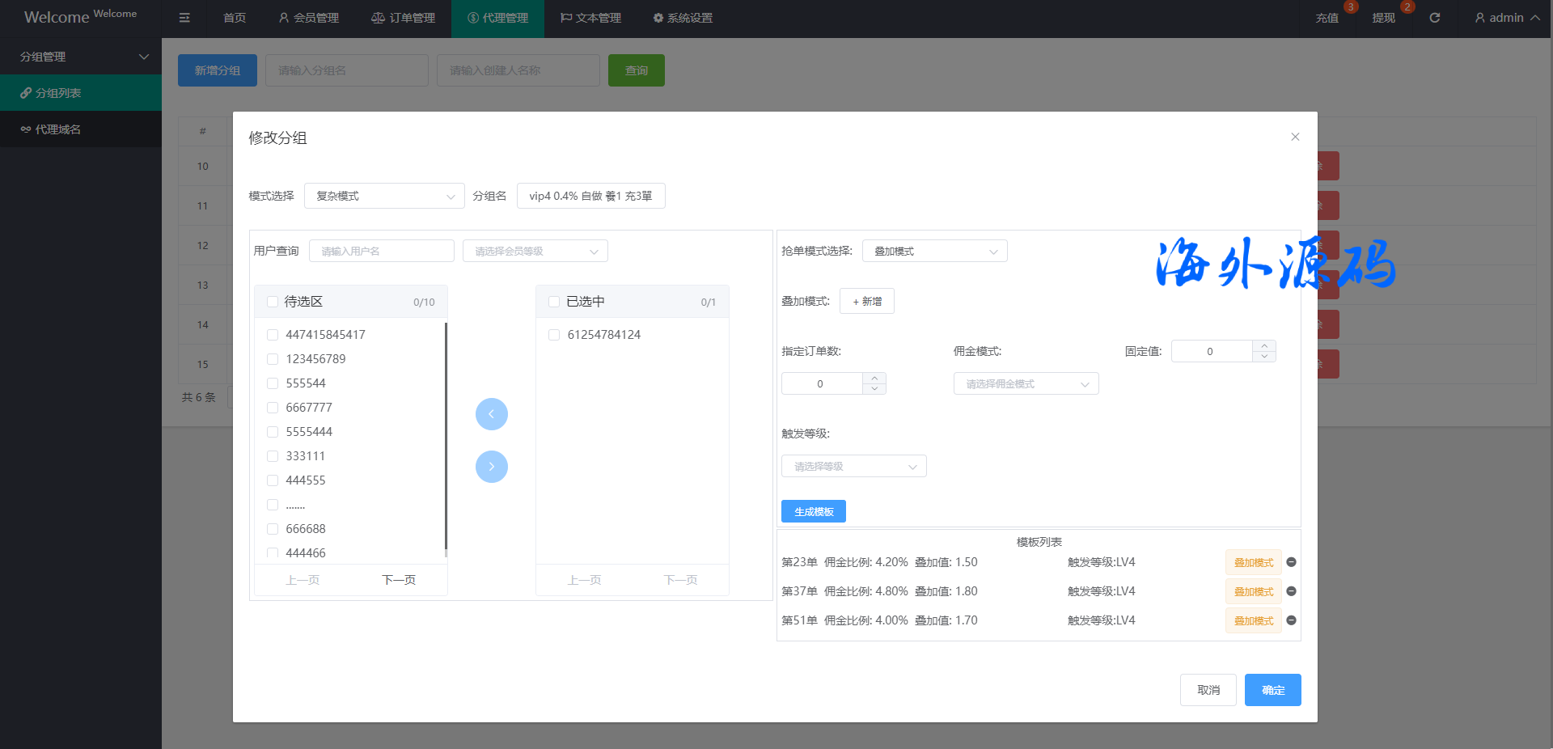The image size is (1553, 749).
Task: Move selected users right with arrow button
Action: [491, 467]
